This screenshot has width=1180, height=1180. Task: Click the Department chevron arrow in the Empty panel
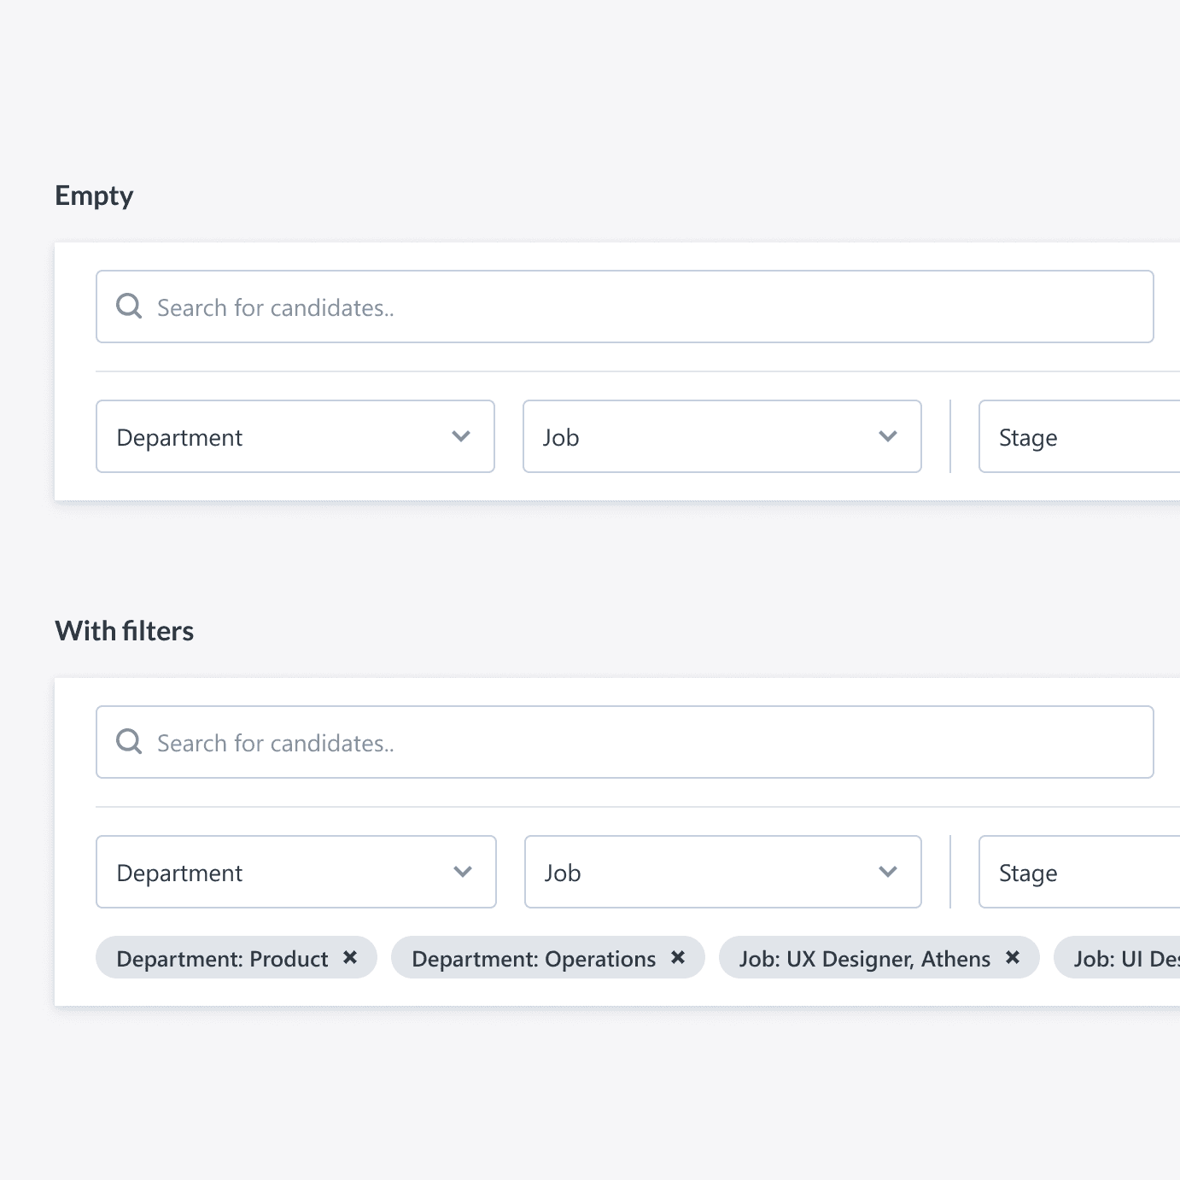[461, 436]
